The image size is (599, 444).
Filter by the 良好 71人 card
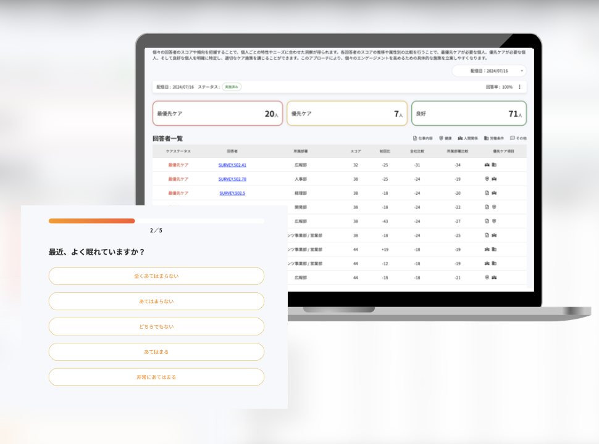[x=469, y=113]
